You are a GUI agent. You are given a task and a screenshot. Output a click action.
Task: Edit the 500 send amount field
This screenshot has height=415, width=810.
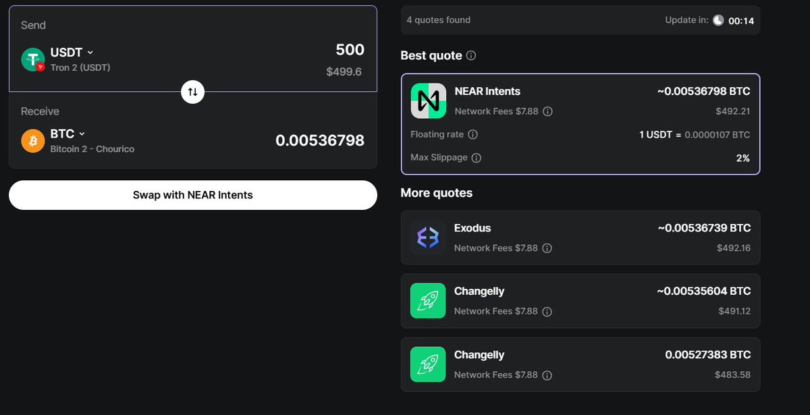350,50
